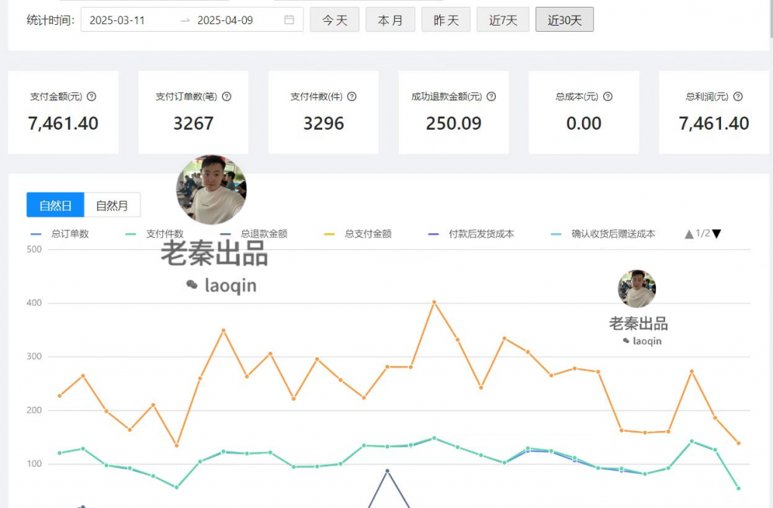Image resolution: width=773 pixels, height=508 pixels.
Task: Click question mark icon next to 总利润
Action: coord(738,97)
